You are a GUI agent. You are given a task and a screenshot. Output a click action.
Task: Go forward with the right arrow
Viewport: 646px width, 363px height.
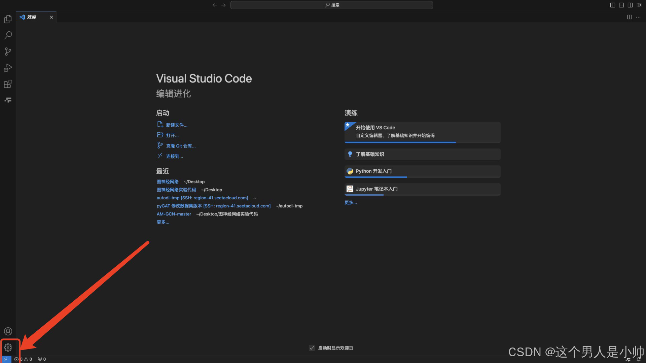[x=223, y=5]
